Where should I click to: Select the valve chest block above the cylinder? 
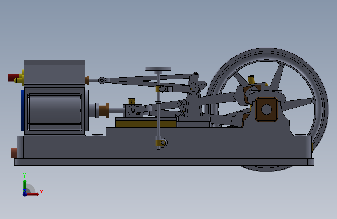pos(54,74)
